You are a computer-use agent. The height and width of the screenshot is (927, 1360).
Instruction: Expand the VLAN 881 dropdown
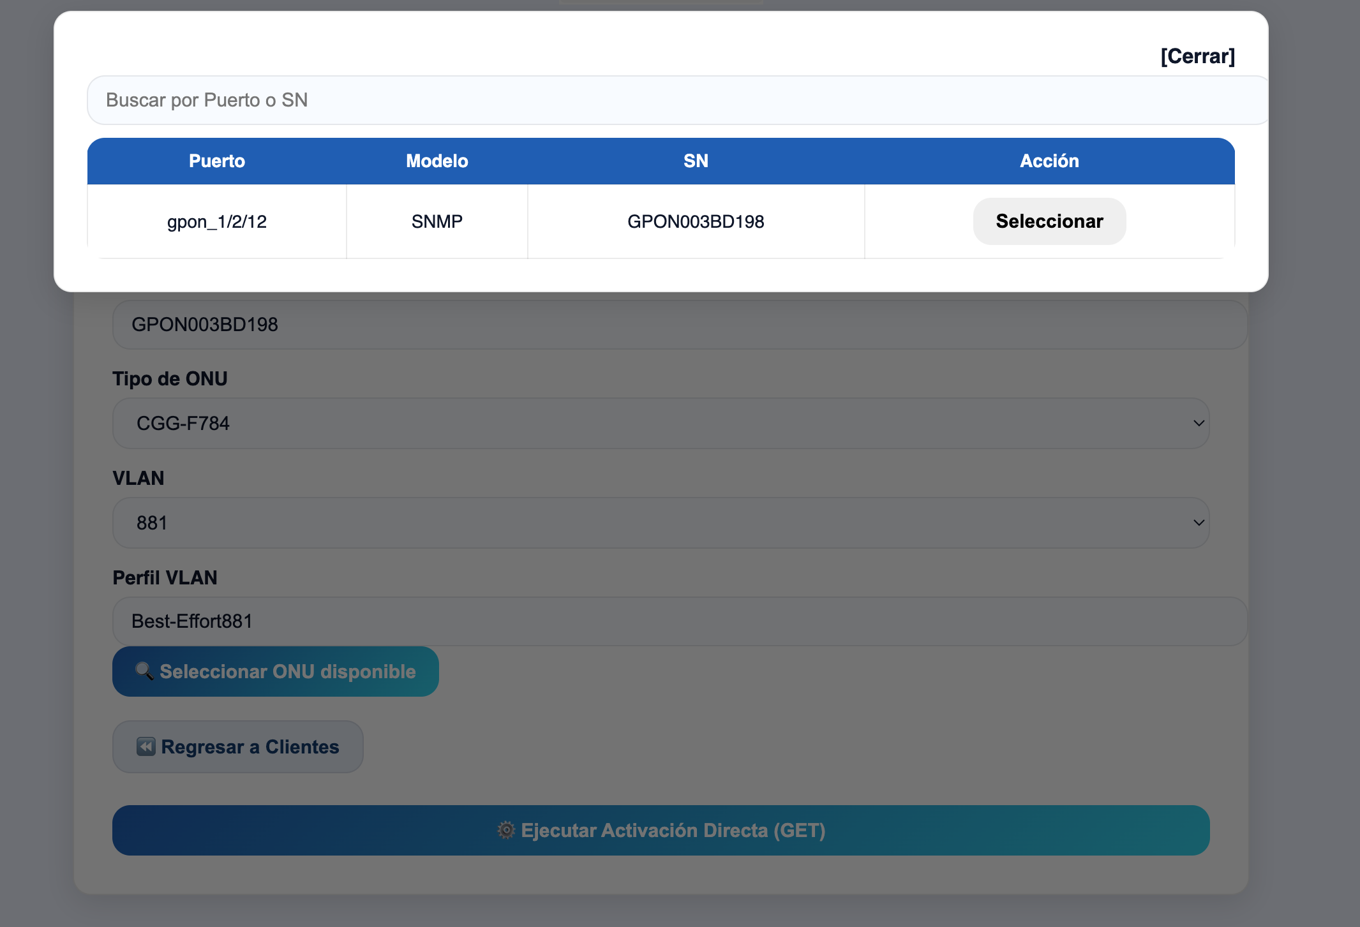pyautogui.click(x=661, y=523)
